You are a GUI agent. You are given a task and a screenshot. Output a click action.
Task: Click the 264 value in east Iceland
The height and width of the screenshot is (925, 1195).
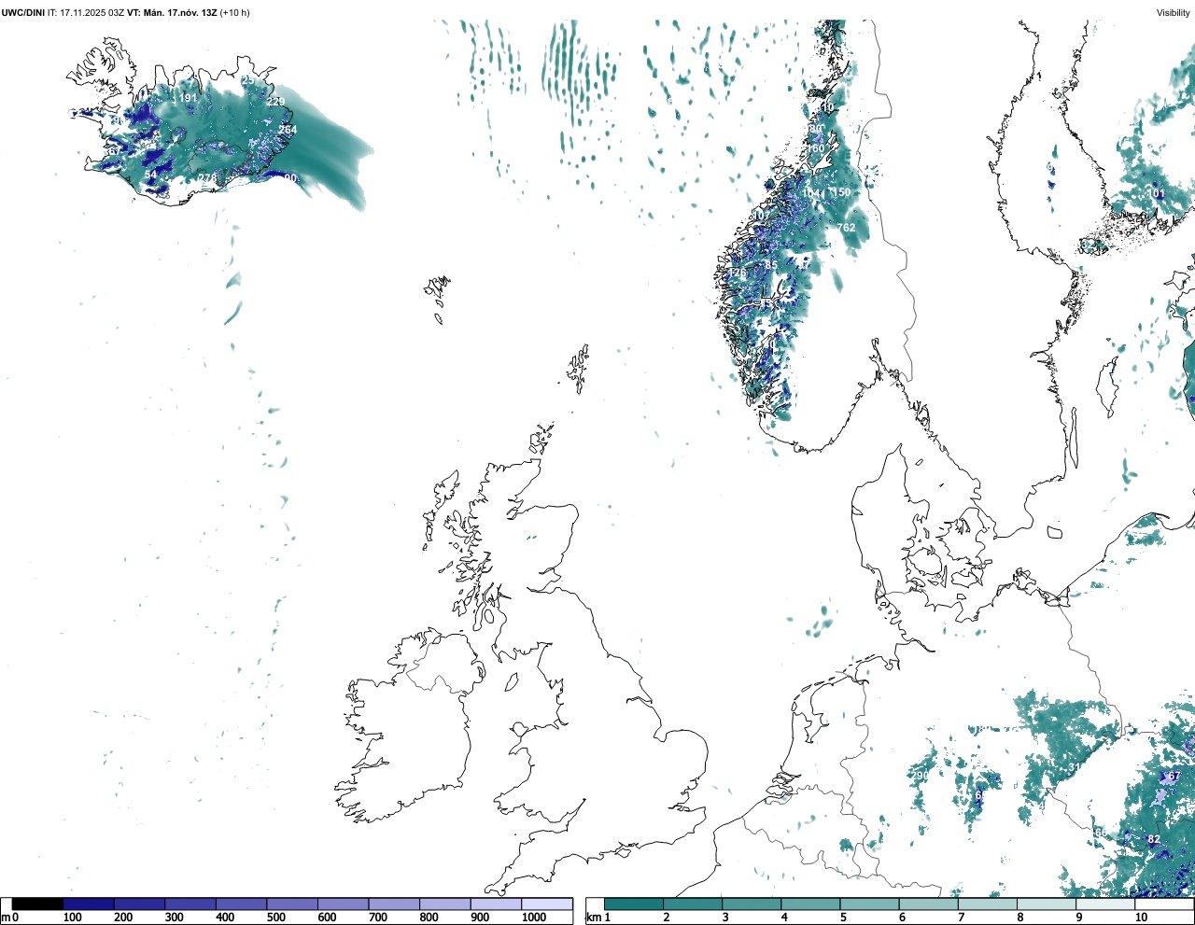pyautogui.click(x=288, y=130)
